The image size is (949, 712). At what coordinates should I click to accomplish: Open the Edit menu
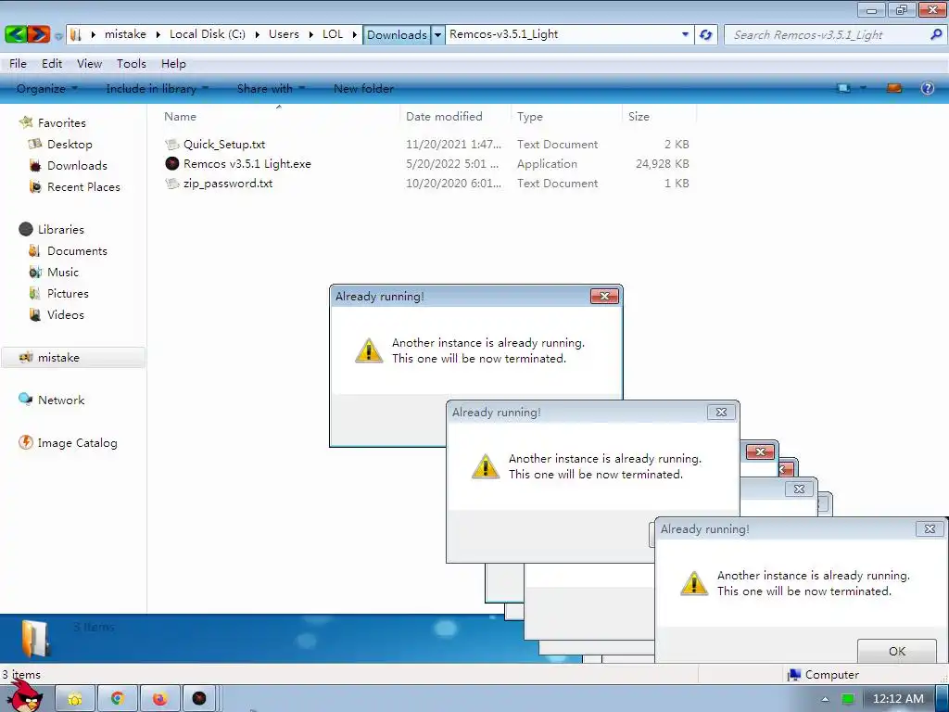(52, 64)
